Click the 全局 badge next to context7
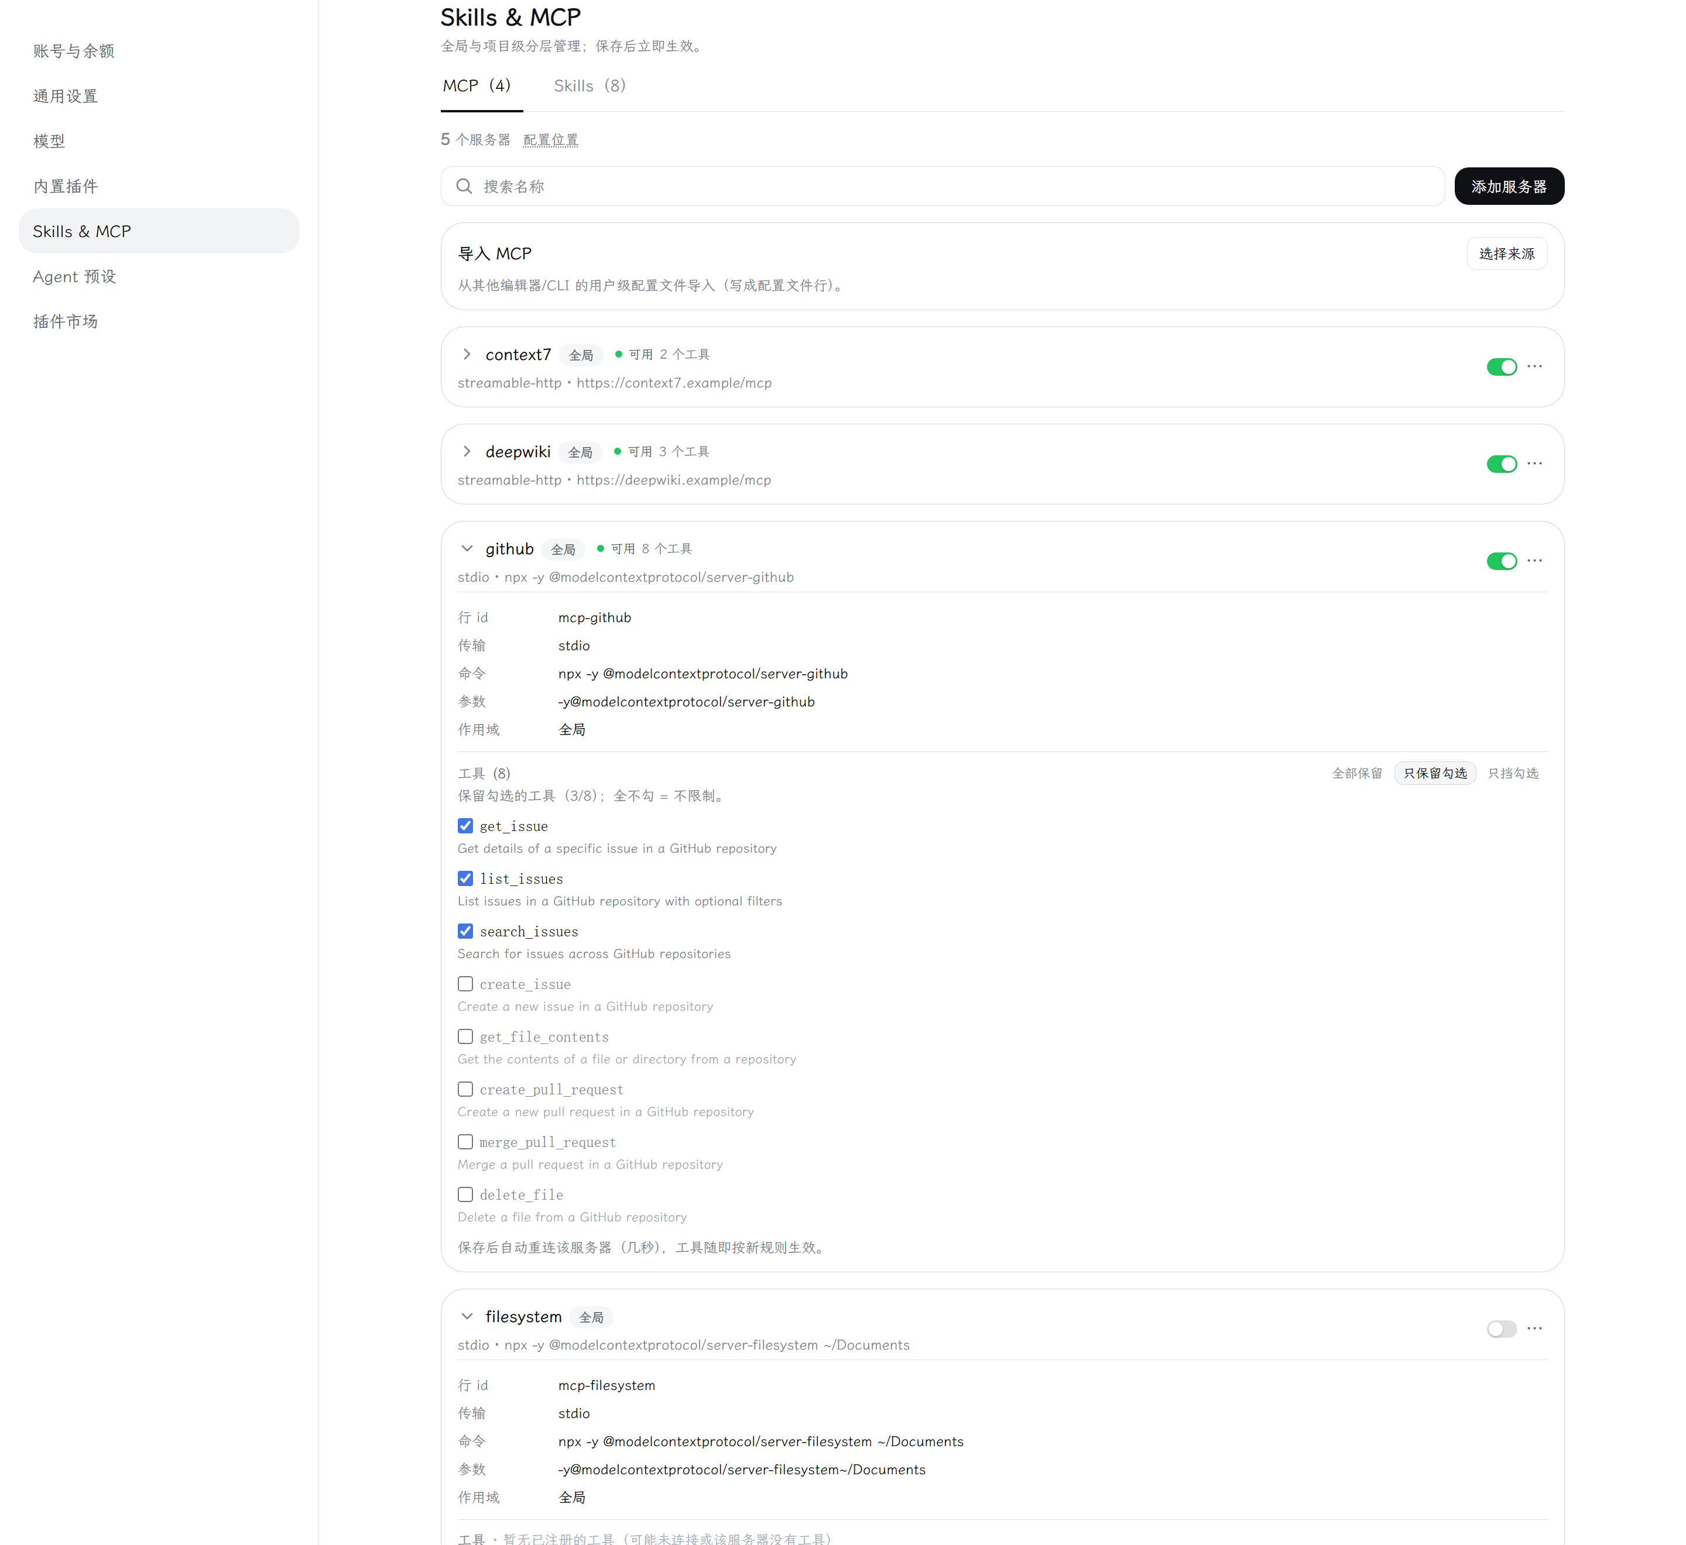This screenshot has width=1686, height=1545. [580, 355]
